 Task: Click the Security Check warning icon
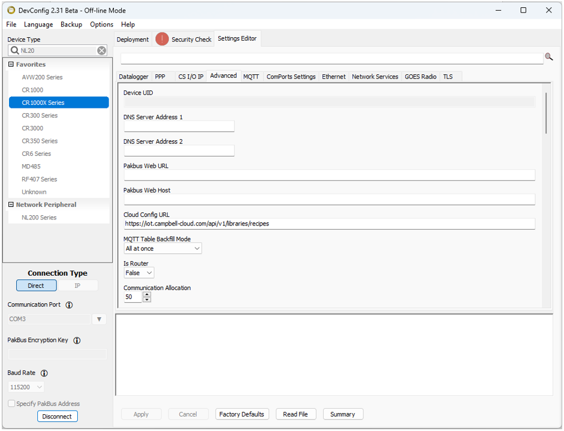(162, 39)
